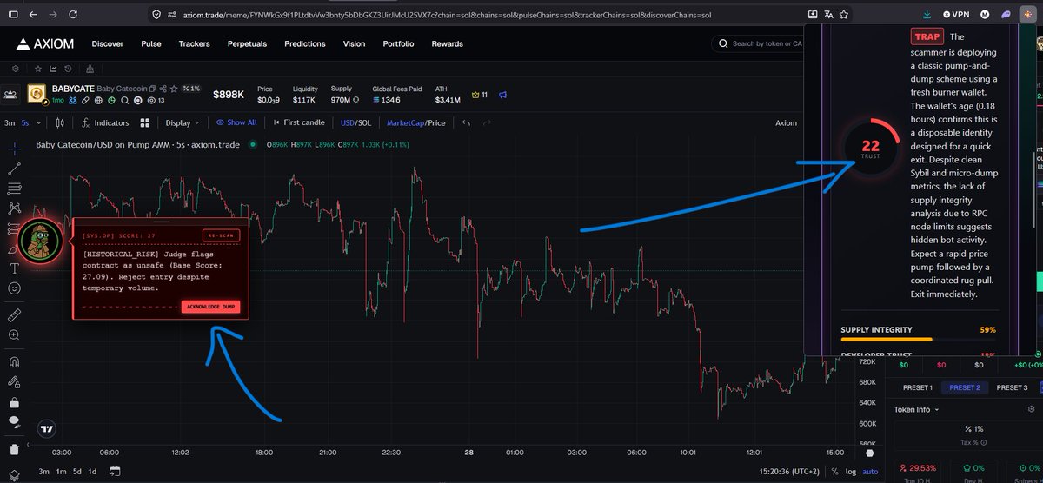Viewport: 1043px width, 483px height.
Task: Toggle the auto scale option
Action: [870, 472]
